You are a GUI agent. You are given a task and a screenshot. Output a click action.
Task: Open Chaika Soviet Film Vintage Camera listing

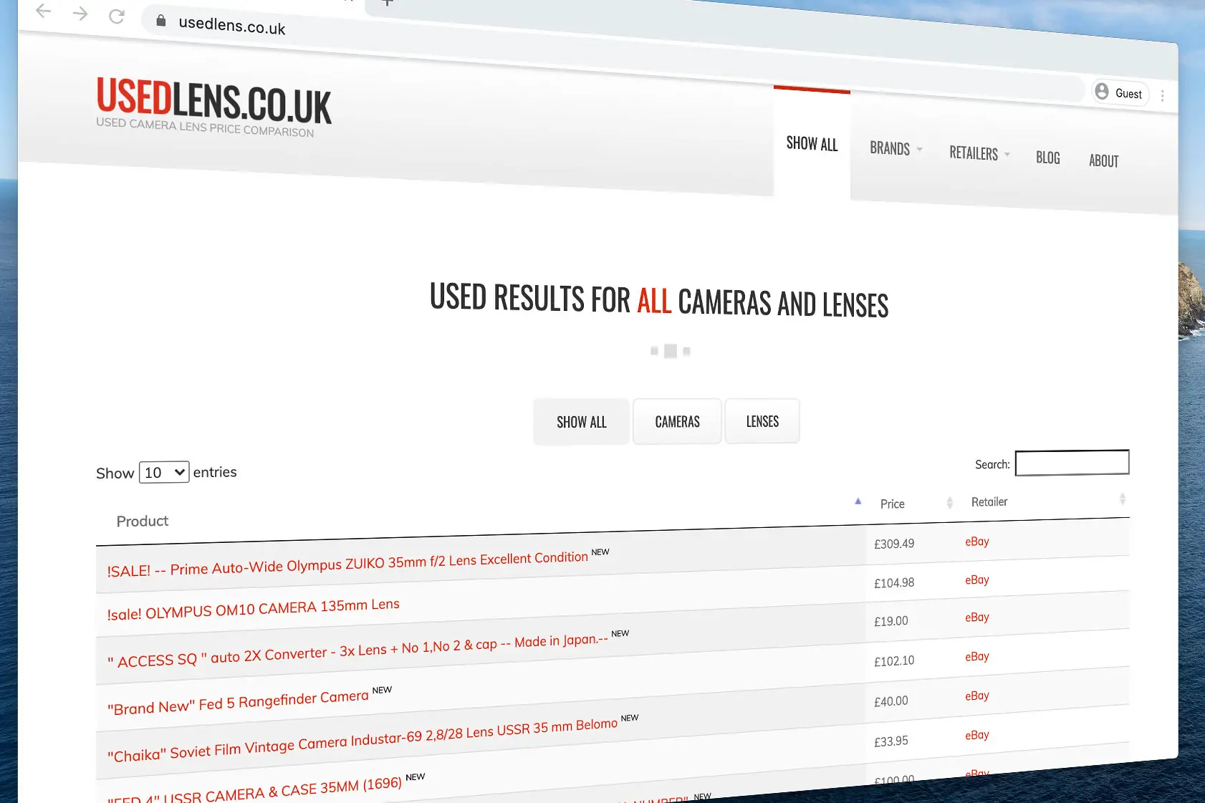363,740
